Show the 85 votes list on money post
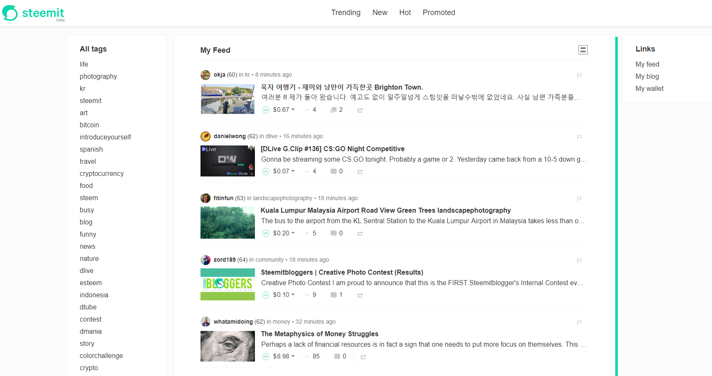This screenshot has width=712, height=376. click(312, 356)
